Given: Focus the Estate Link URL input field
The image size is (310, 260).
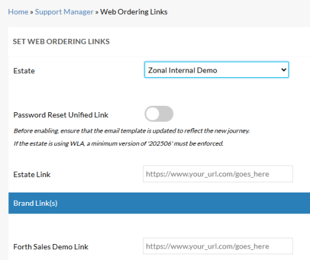Looking at the screenshot, I should (218, 174).
